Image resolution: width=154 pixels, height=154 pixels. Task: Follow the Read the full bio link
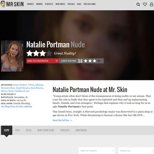click(x=62, y=120)
